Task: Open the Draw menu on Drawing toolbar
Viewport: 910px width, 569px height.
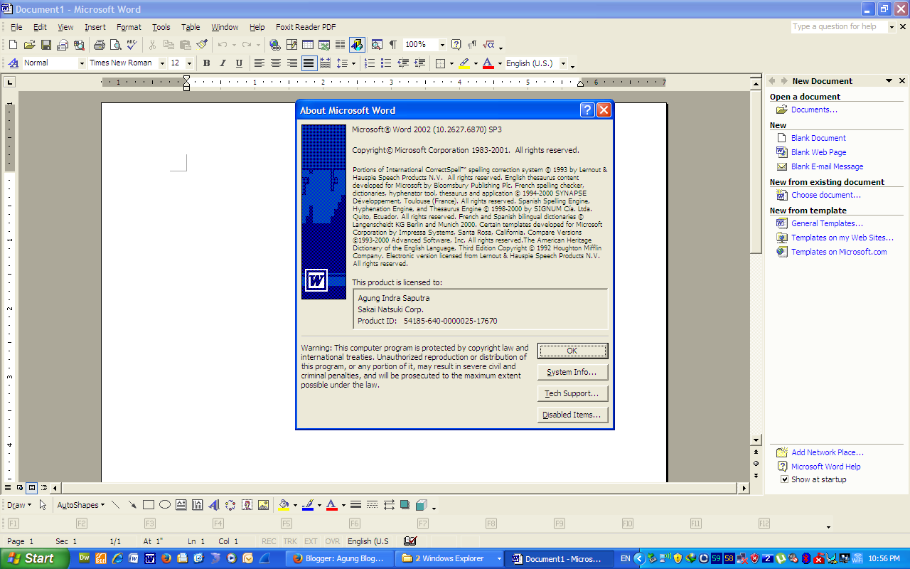Action: 19,505
